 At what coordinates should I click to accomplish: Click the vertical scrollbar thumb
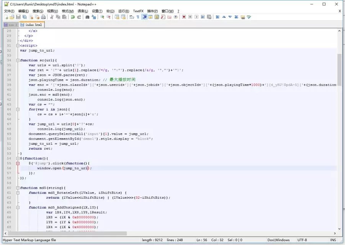(x=339, y=70)
